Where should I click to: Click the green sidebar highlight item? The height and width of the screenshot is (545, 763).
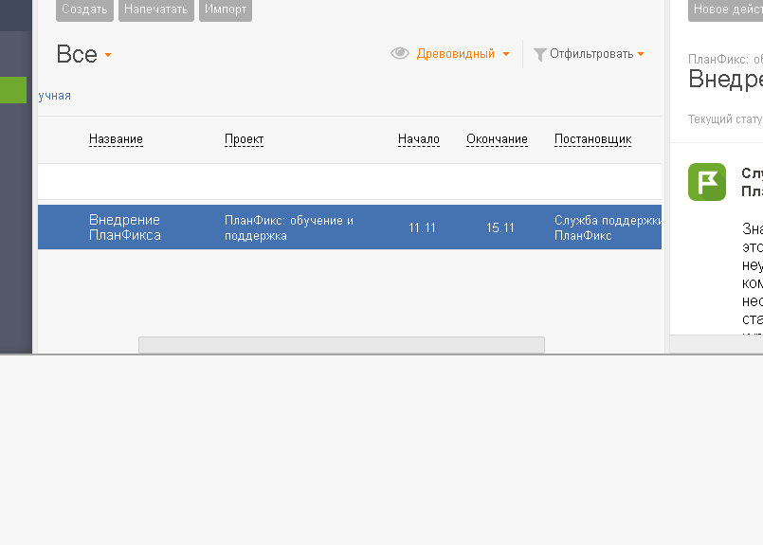(x=13, y=90)
